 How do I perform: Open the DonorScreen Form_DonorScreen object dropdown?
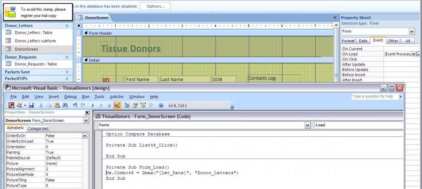tap(86, 120)
